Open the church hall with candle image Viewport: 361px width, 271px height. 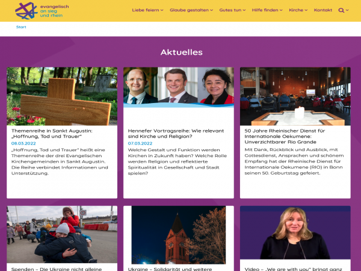(295, 96)
